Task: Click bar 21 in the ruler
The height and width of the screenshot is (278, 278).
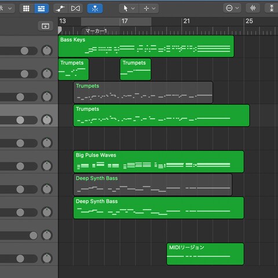Action: (x=186, y=21)
